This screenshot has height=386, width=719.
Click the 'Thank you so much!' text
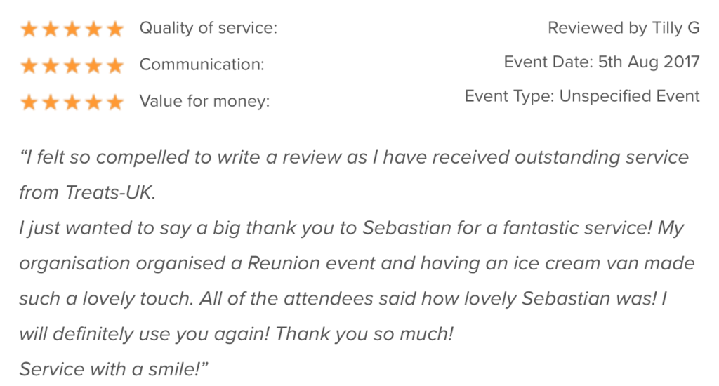click(364, 333)
